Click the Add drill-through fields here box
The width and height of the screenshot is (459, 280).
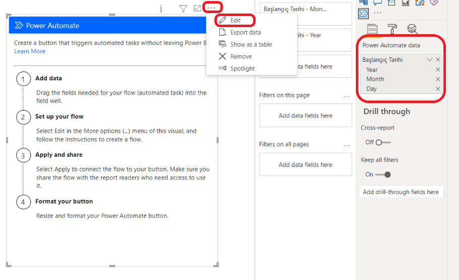tap(401, 192)
